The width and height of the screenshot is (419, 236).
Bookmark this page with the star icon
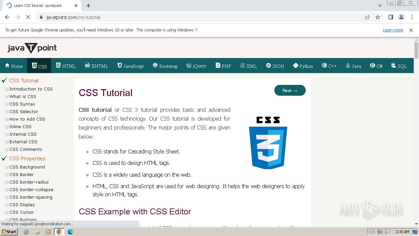(x=378, y=17)
